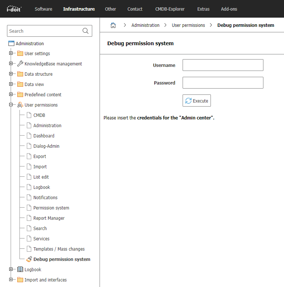Open the Contact menu

coord(135,9)
